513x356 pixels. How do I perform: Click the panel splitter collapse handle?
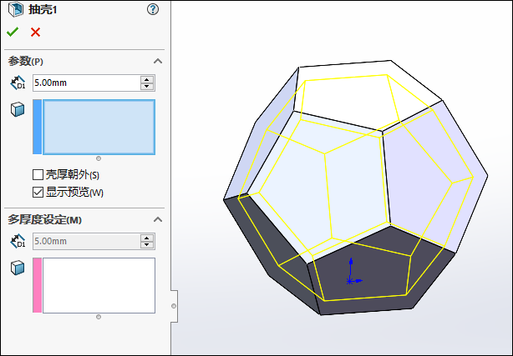point(174,306)
